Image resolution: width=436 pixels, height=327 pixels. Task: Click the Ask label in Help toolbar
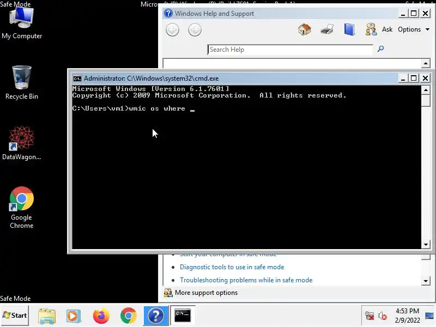[x=387, y=29]
